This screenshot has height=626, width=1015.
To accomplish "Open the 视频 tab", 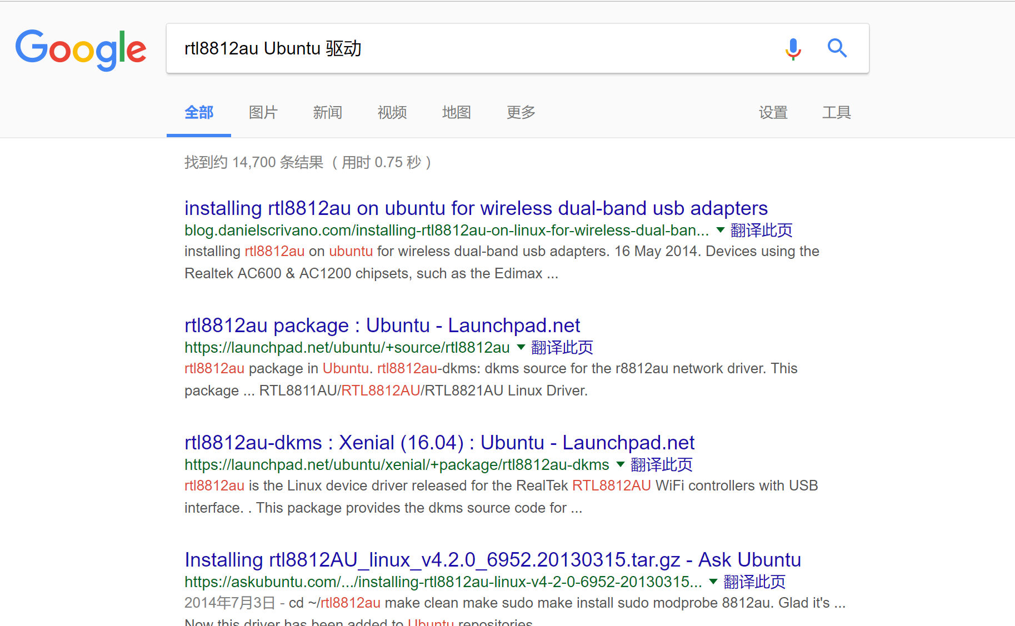I will tap(392, 113).
